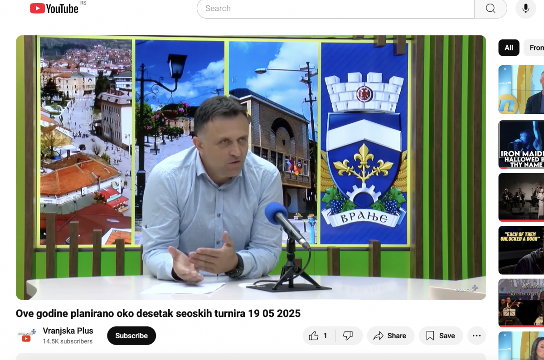Like the video with thumbs-up
The width and height of the screenshot is (544, 360).
point(319,336)
